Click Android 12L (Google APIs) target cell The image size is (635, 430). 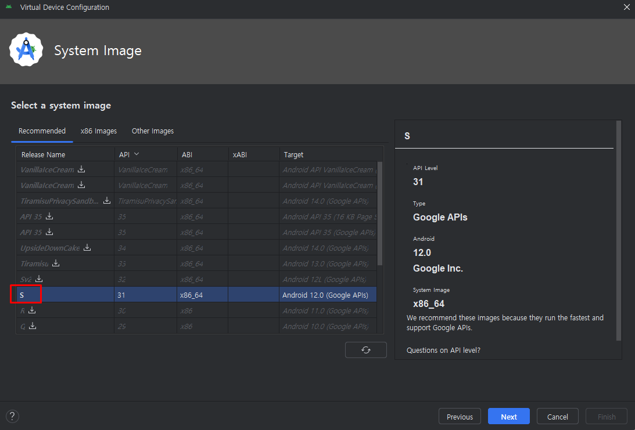click(x=328, y=279)
